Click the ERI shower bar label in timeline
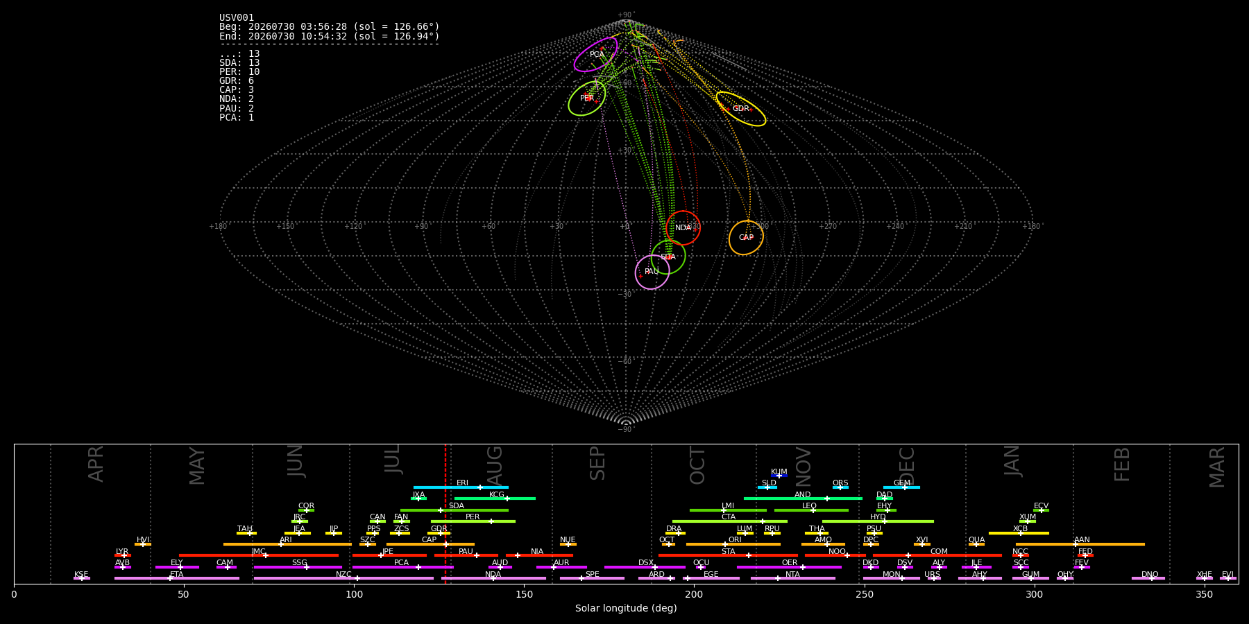This screenshot has height=624, width=1249. (462, 483)
